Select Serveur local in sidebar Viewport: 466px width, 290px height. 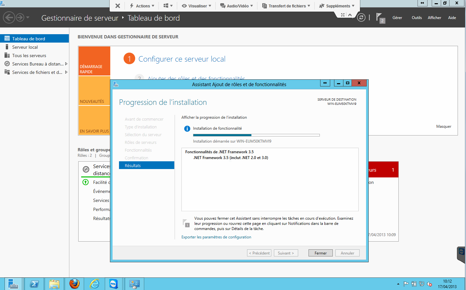coord(25,47)
